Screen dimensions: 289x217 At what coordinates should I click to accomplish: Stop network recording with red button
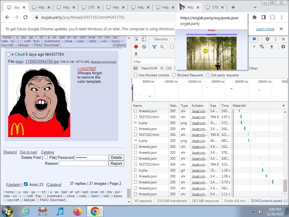[x=136, y=47]
